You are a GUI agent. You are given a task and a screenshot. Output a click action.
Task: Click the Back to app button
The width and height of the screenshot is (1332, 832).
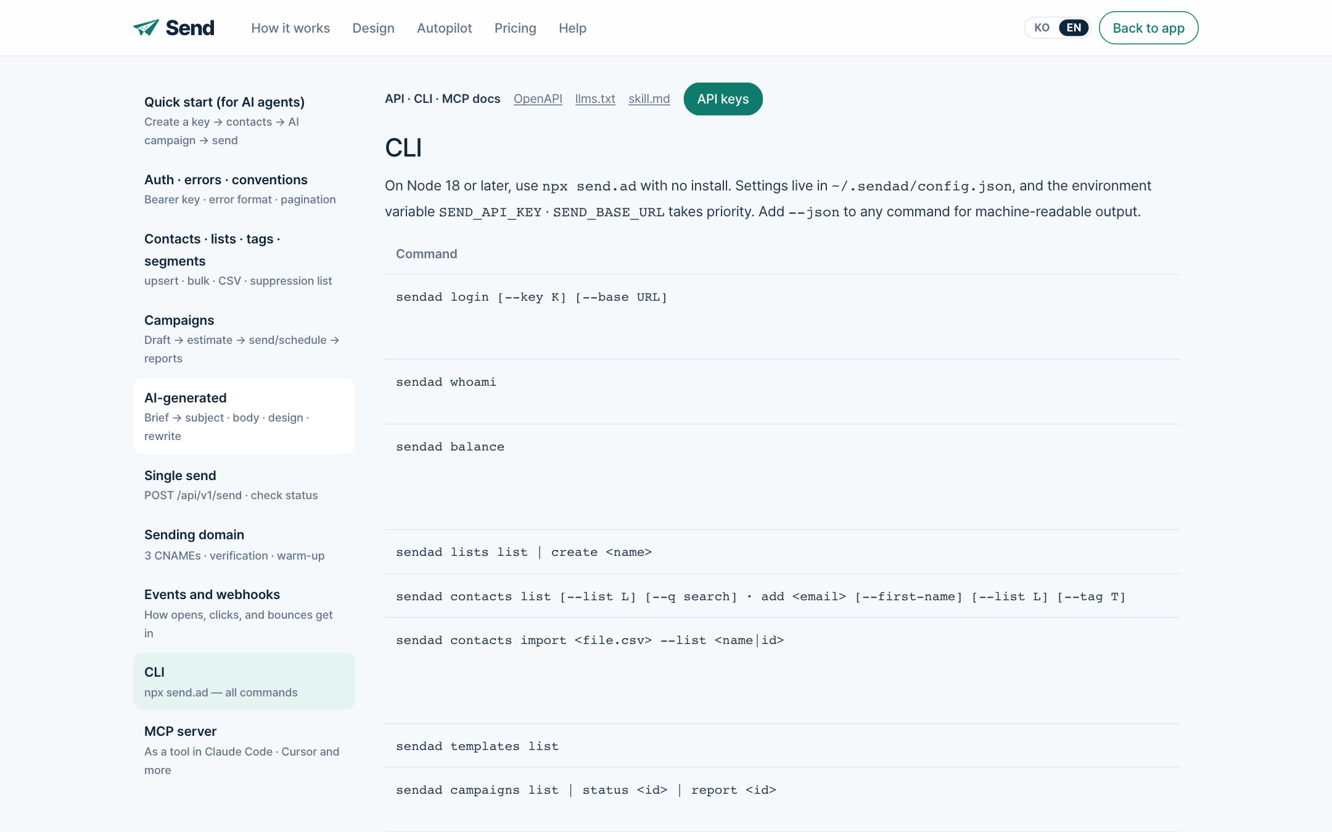[x=1148, y=28]
